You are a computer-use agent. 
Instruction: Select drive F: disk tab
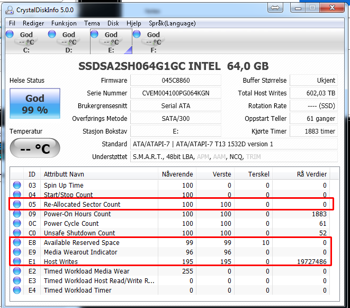154,42
